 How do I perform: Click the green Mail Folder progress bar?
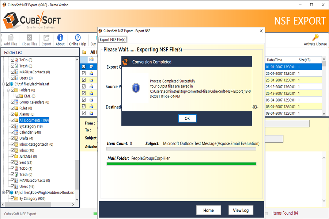181,164
